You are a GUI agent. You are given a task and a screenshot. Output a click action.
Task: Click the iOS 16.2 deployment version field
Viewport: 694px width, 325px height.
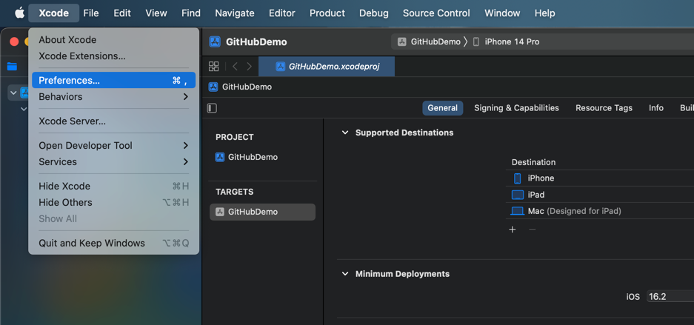click(669, 296)
